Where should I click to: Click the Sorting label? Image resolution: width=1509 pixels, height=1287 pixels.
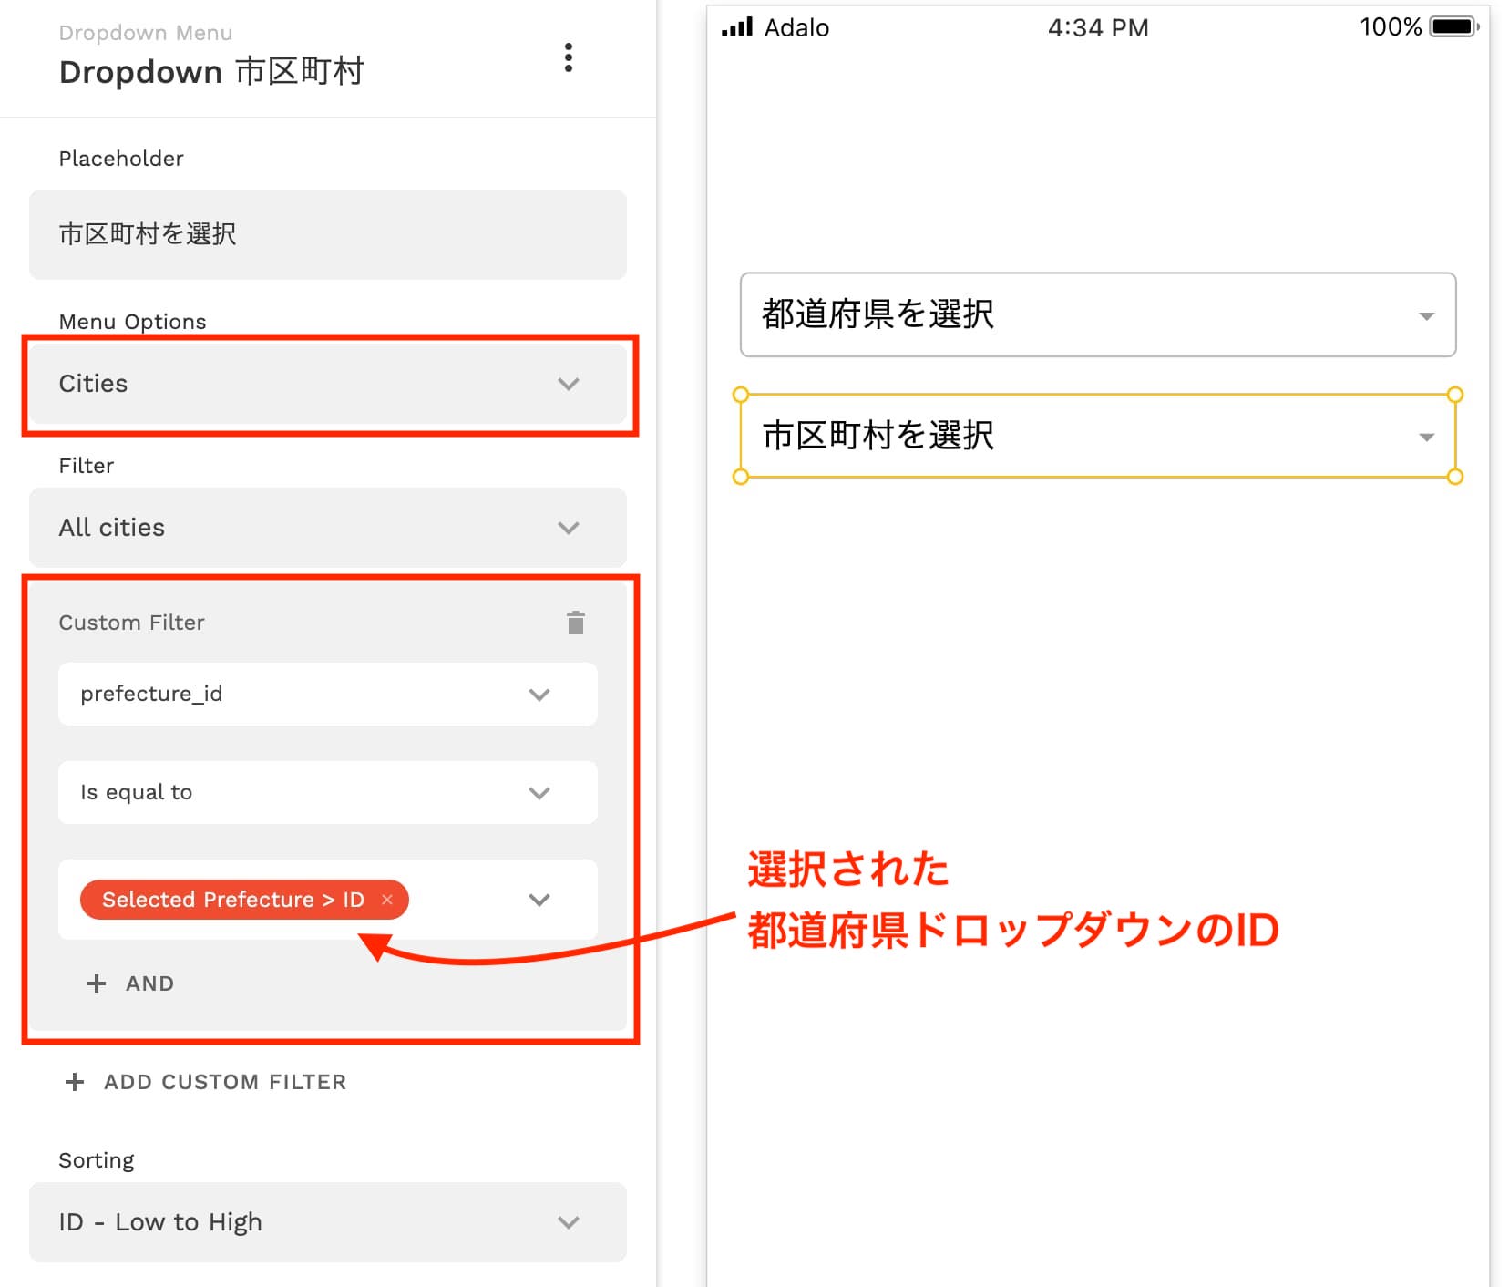point(97,1160)
